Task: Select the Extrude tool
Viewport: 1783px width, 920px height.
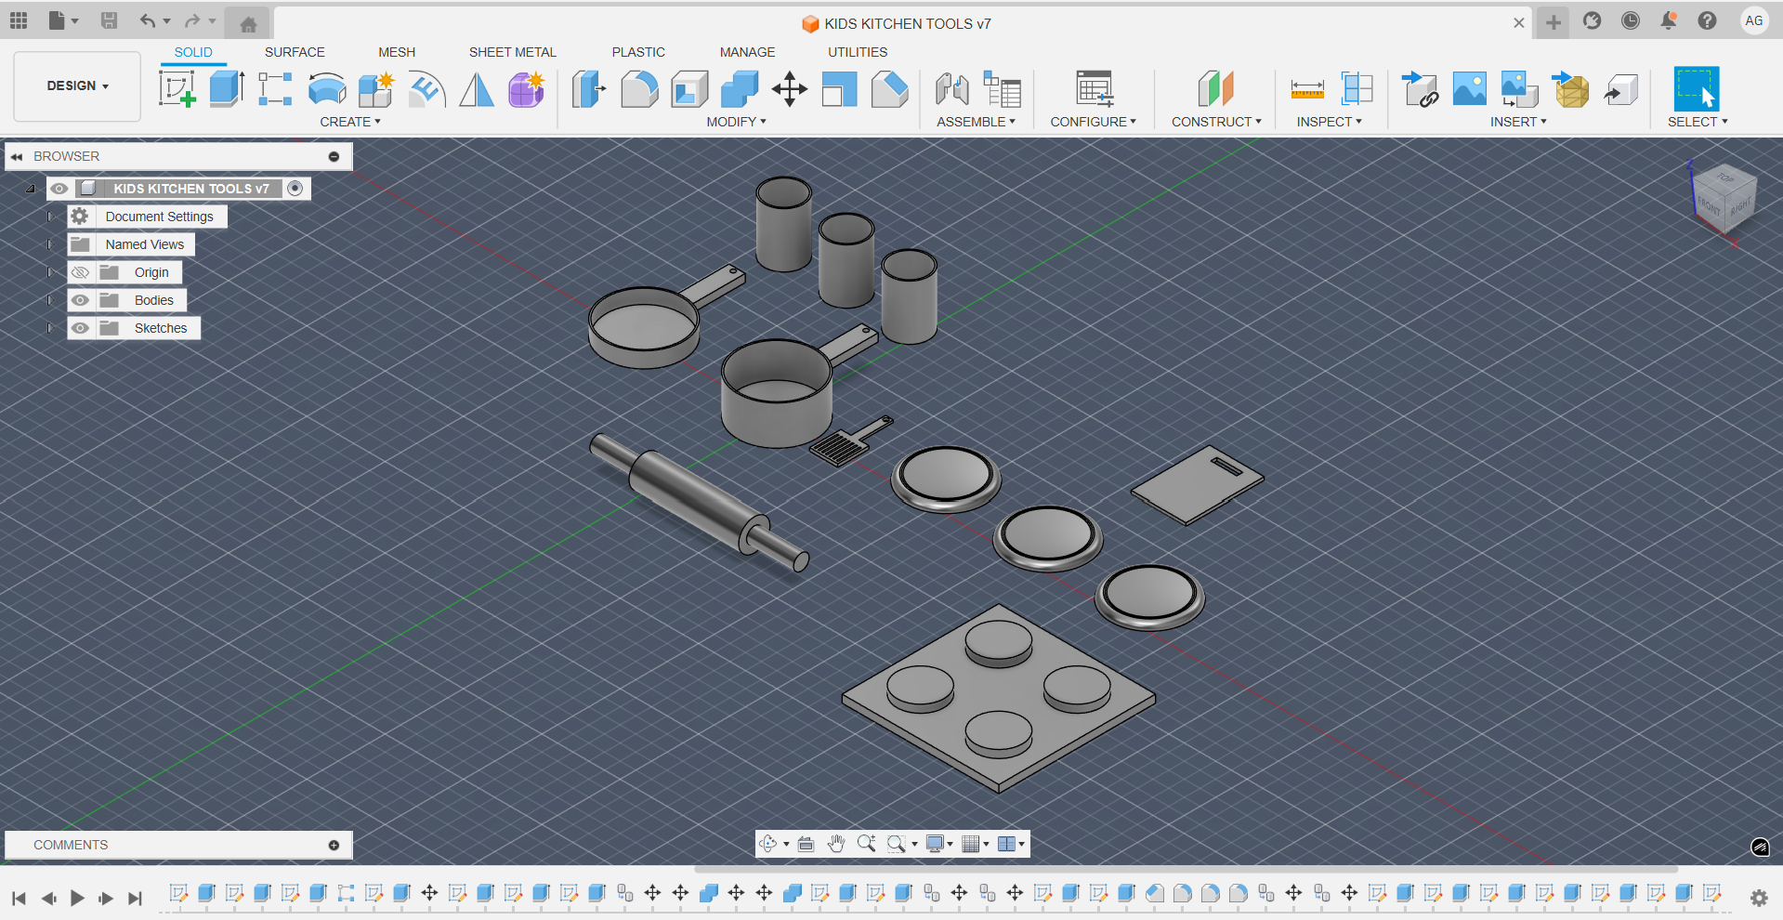Action: pyautogui.click(x=227, y=89)
